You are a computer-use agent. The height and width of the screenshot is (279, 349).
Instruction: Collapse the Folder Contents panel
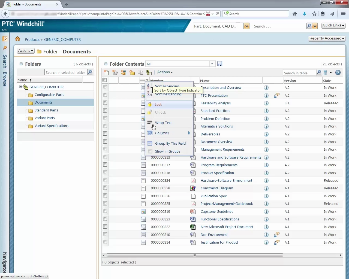[106, 64]
